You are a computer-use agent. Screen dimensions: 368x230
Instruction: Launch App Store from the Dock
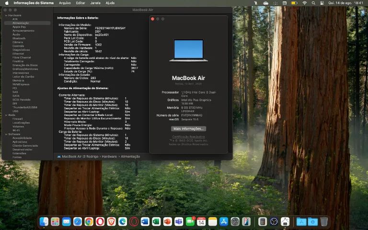click(x=224, y=221)
